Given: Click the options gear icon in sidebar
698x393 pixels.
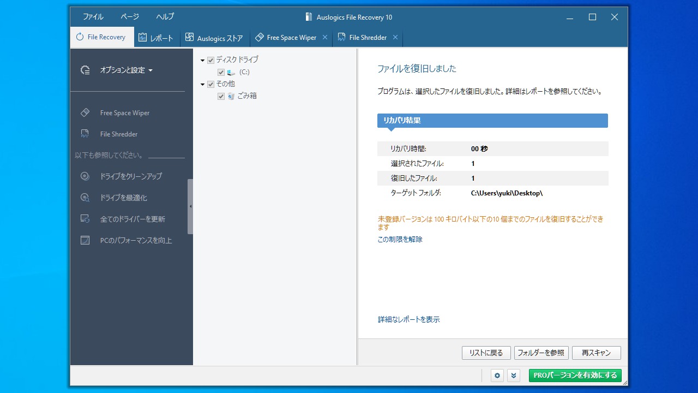Looking at the screenshot, I should tap(85, 70).
